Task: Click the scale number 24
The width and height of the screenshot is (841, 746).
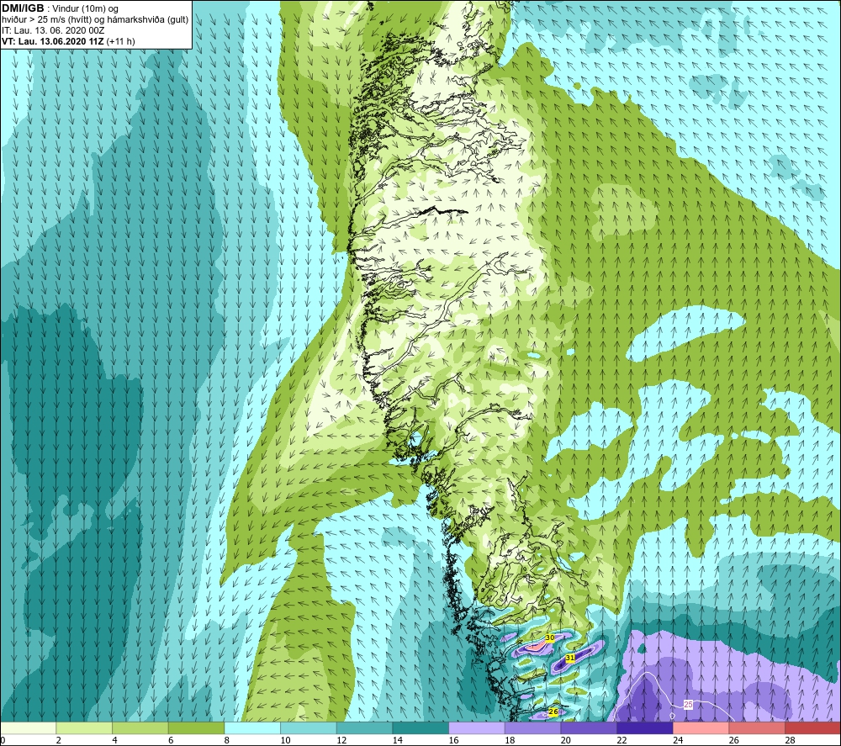Action: (x=677, y=740)
